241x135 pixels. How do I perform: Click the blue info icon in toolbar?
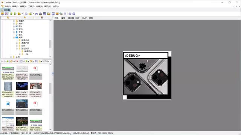(74, 14)
